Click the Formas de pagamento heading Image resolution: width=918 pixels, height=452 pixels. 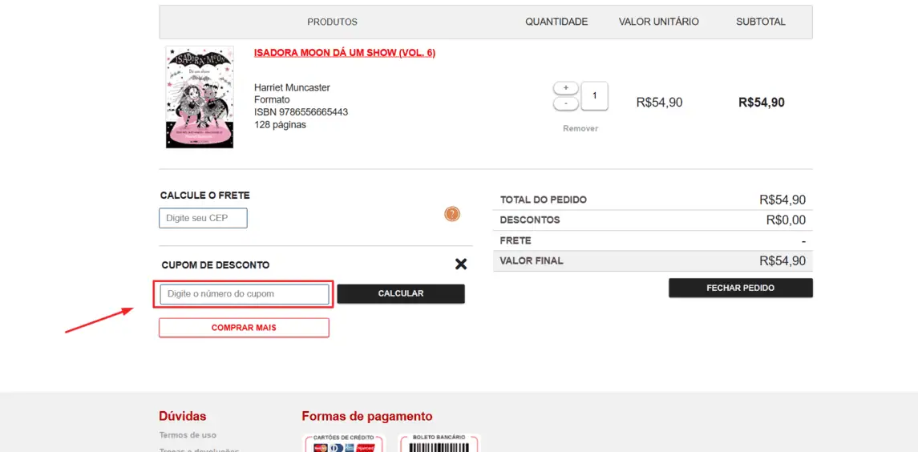tap(367, 416)
